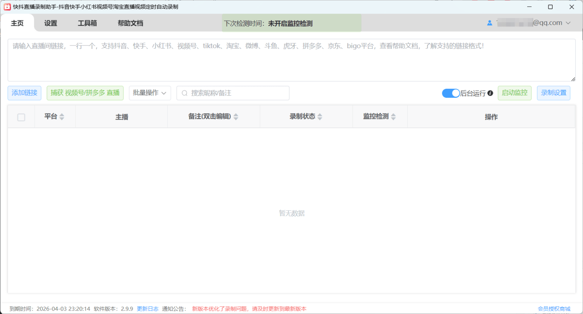
Task: Sort by 备注 column arrows
Action: (236, 117)
